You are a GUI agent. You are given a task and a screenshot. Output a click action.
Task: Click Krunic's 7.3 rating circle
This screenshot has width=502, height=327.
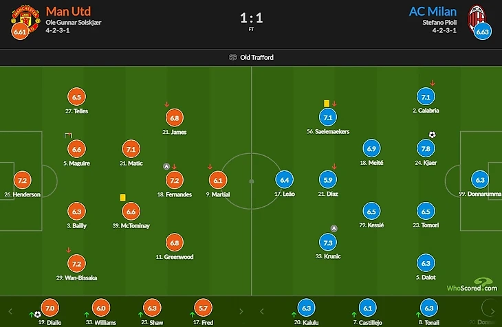tap(327, 243)
